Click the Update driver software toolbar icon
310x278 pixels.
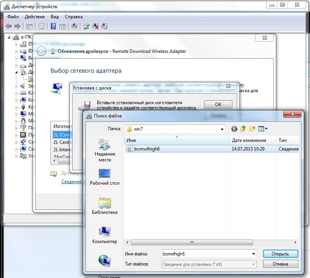[87, 26]
